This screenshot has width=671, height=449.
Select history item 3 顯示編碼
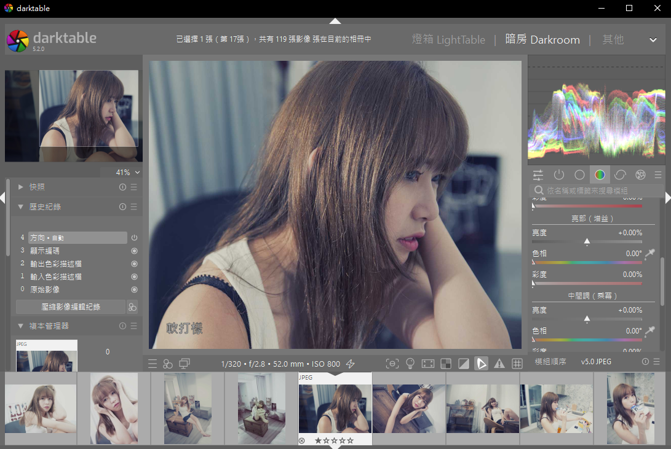(x=78, y=251)
